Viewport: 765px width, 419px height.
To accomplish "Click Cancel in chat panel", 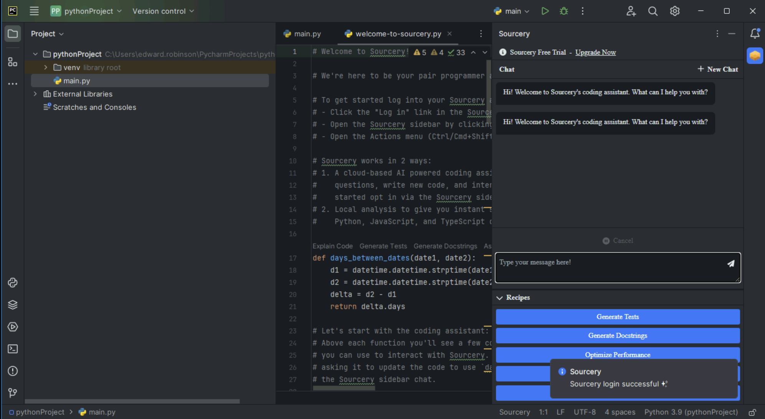I will point(618,241).
